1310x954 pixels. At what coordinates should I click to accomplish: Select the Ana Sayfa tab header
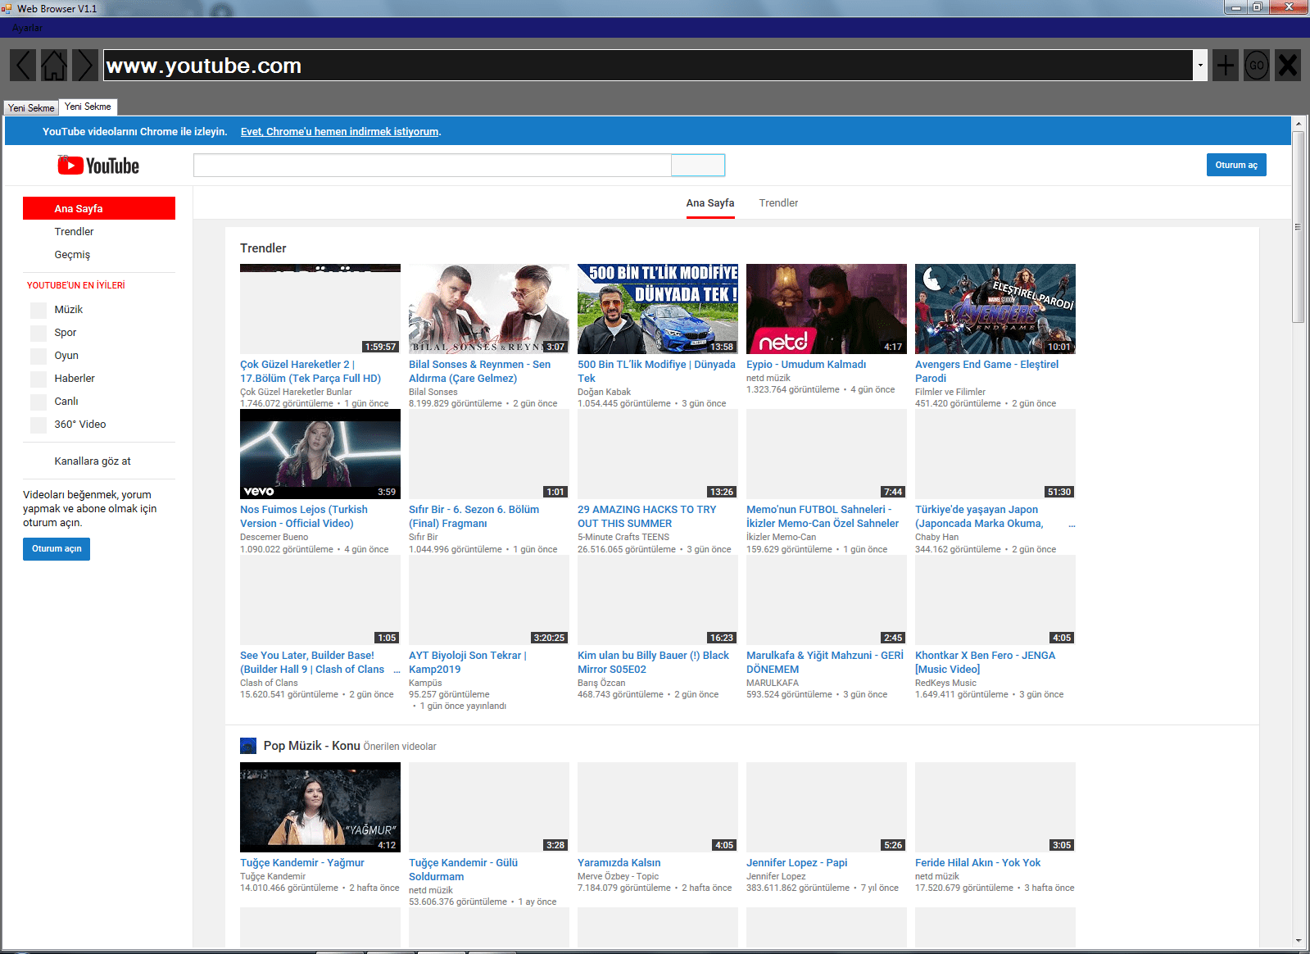(x=710, y=203)
